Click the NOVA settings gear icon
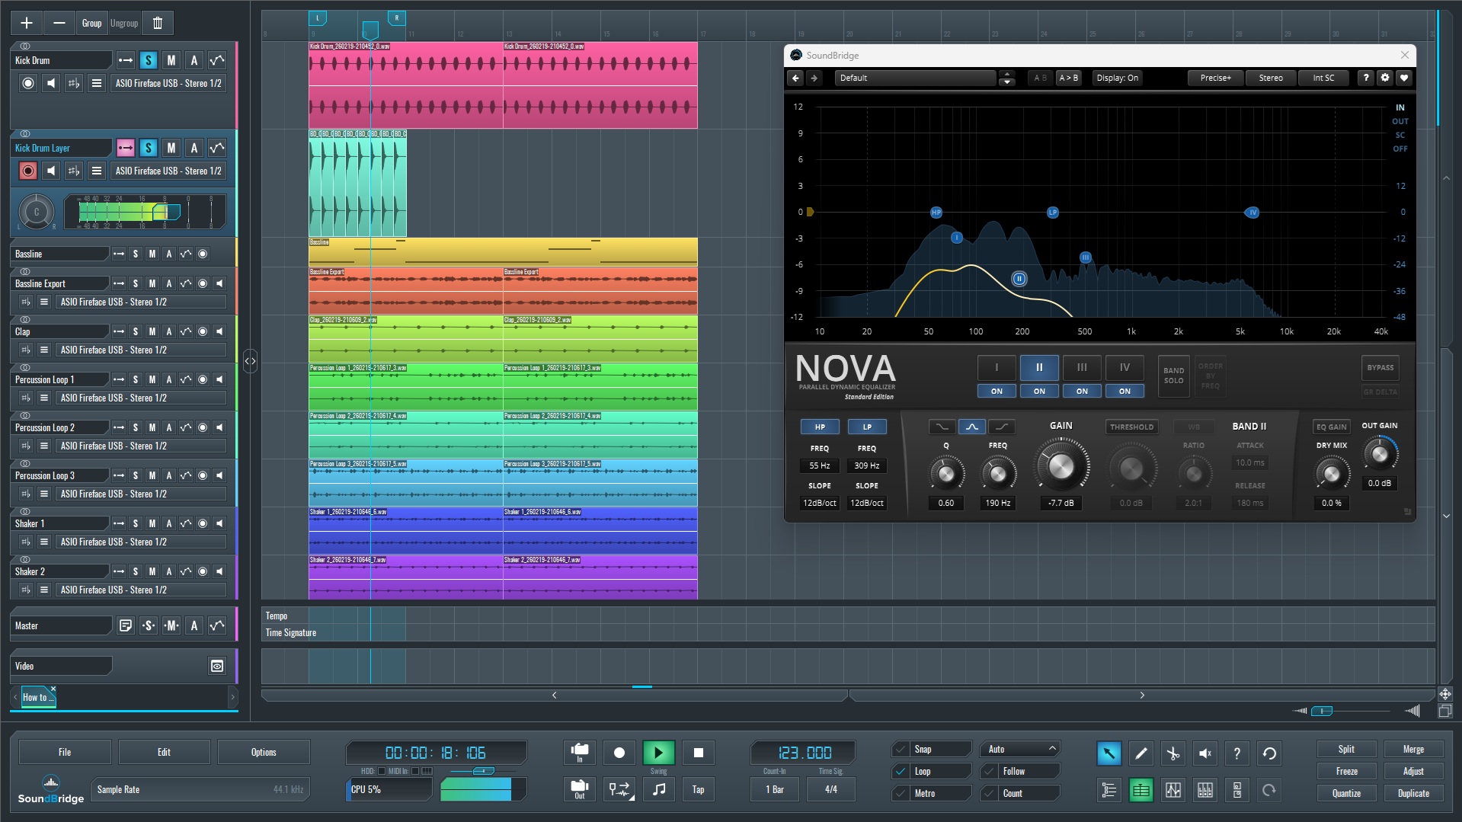1462x822 pixels. (x=1385, y=78)
